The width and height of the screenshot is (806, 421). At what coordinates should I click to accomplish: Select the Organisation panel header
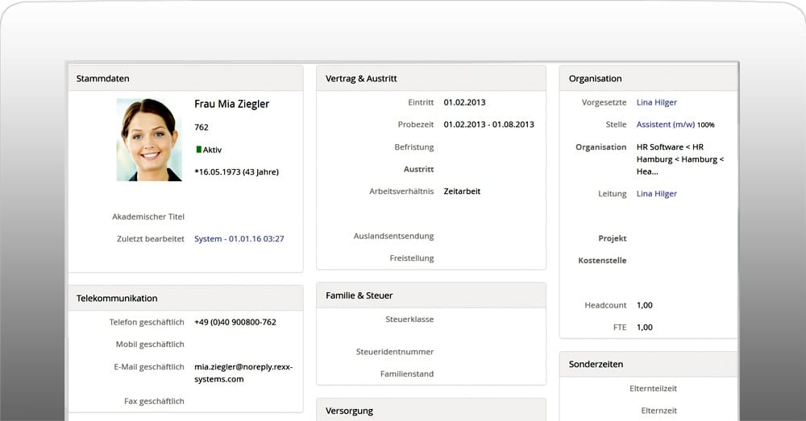pyautogui.click(x=648, y=79)
